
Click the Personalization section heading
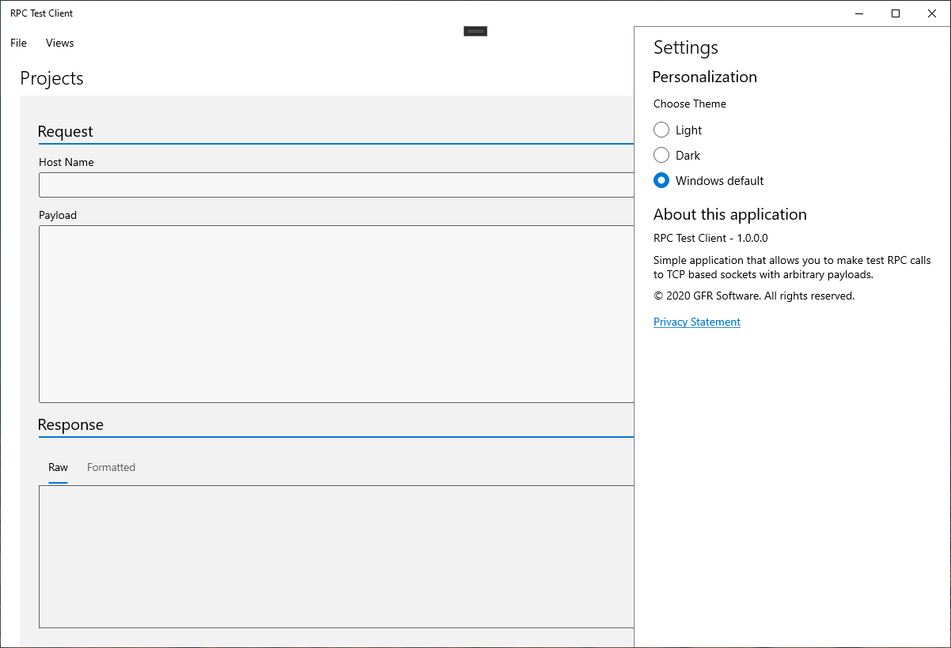(704, 77)
